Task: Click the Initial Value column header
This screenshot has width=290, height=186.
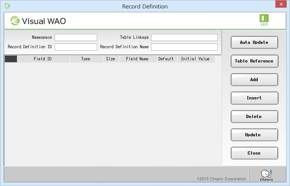Action: 195,59
